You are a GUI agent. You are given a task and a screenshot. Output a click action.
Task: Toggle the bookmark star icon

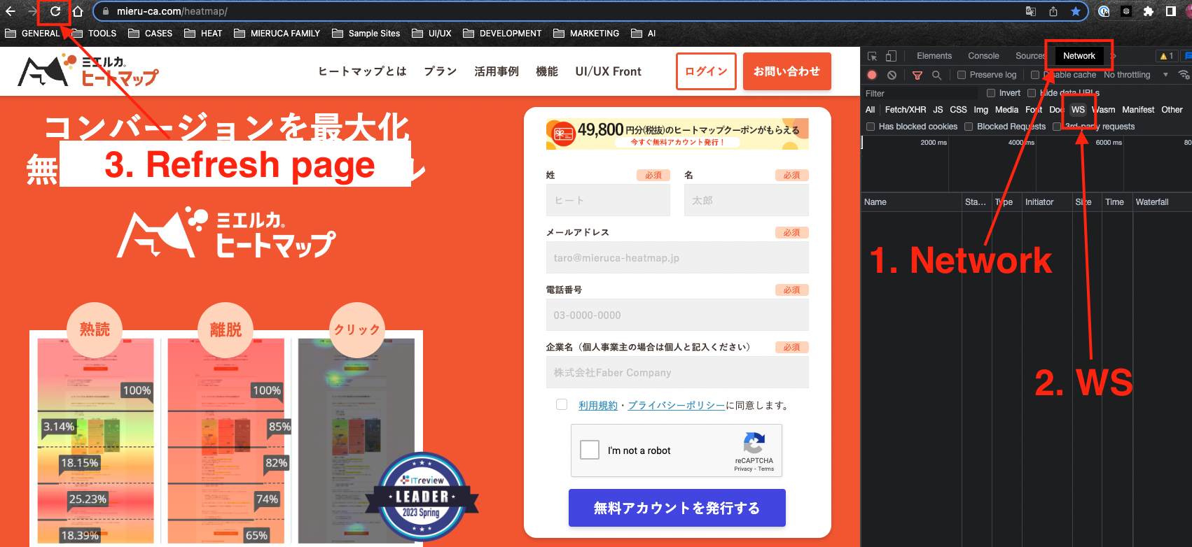pos(1075,11)
